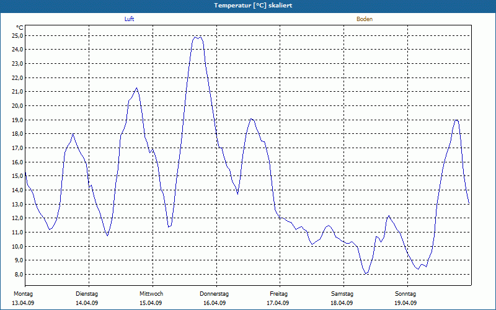Click the date '15.04.09'

click(x=151, y=303)
